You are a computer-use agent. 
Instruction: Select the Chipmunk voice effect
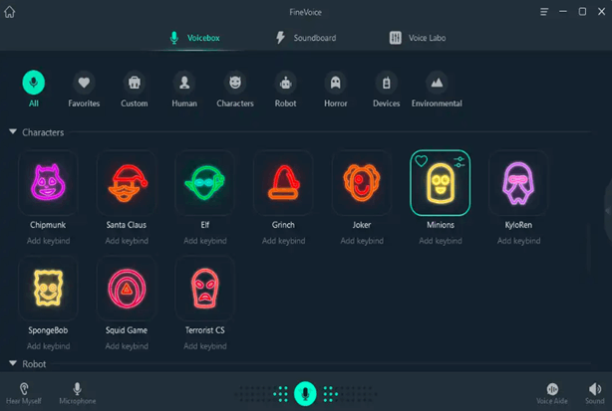click(48, 182)
